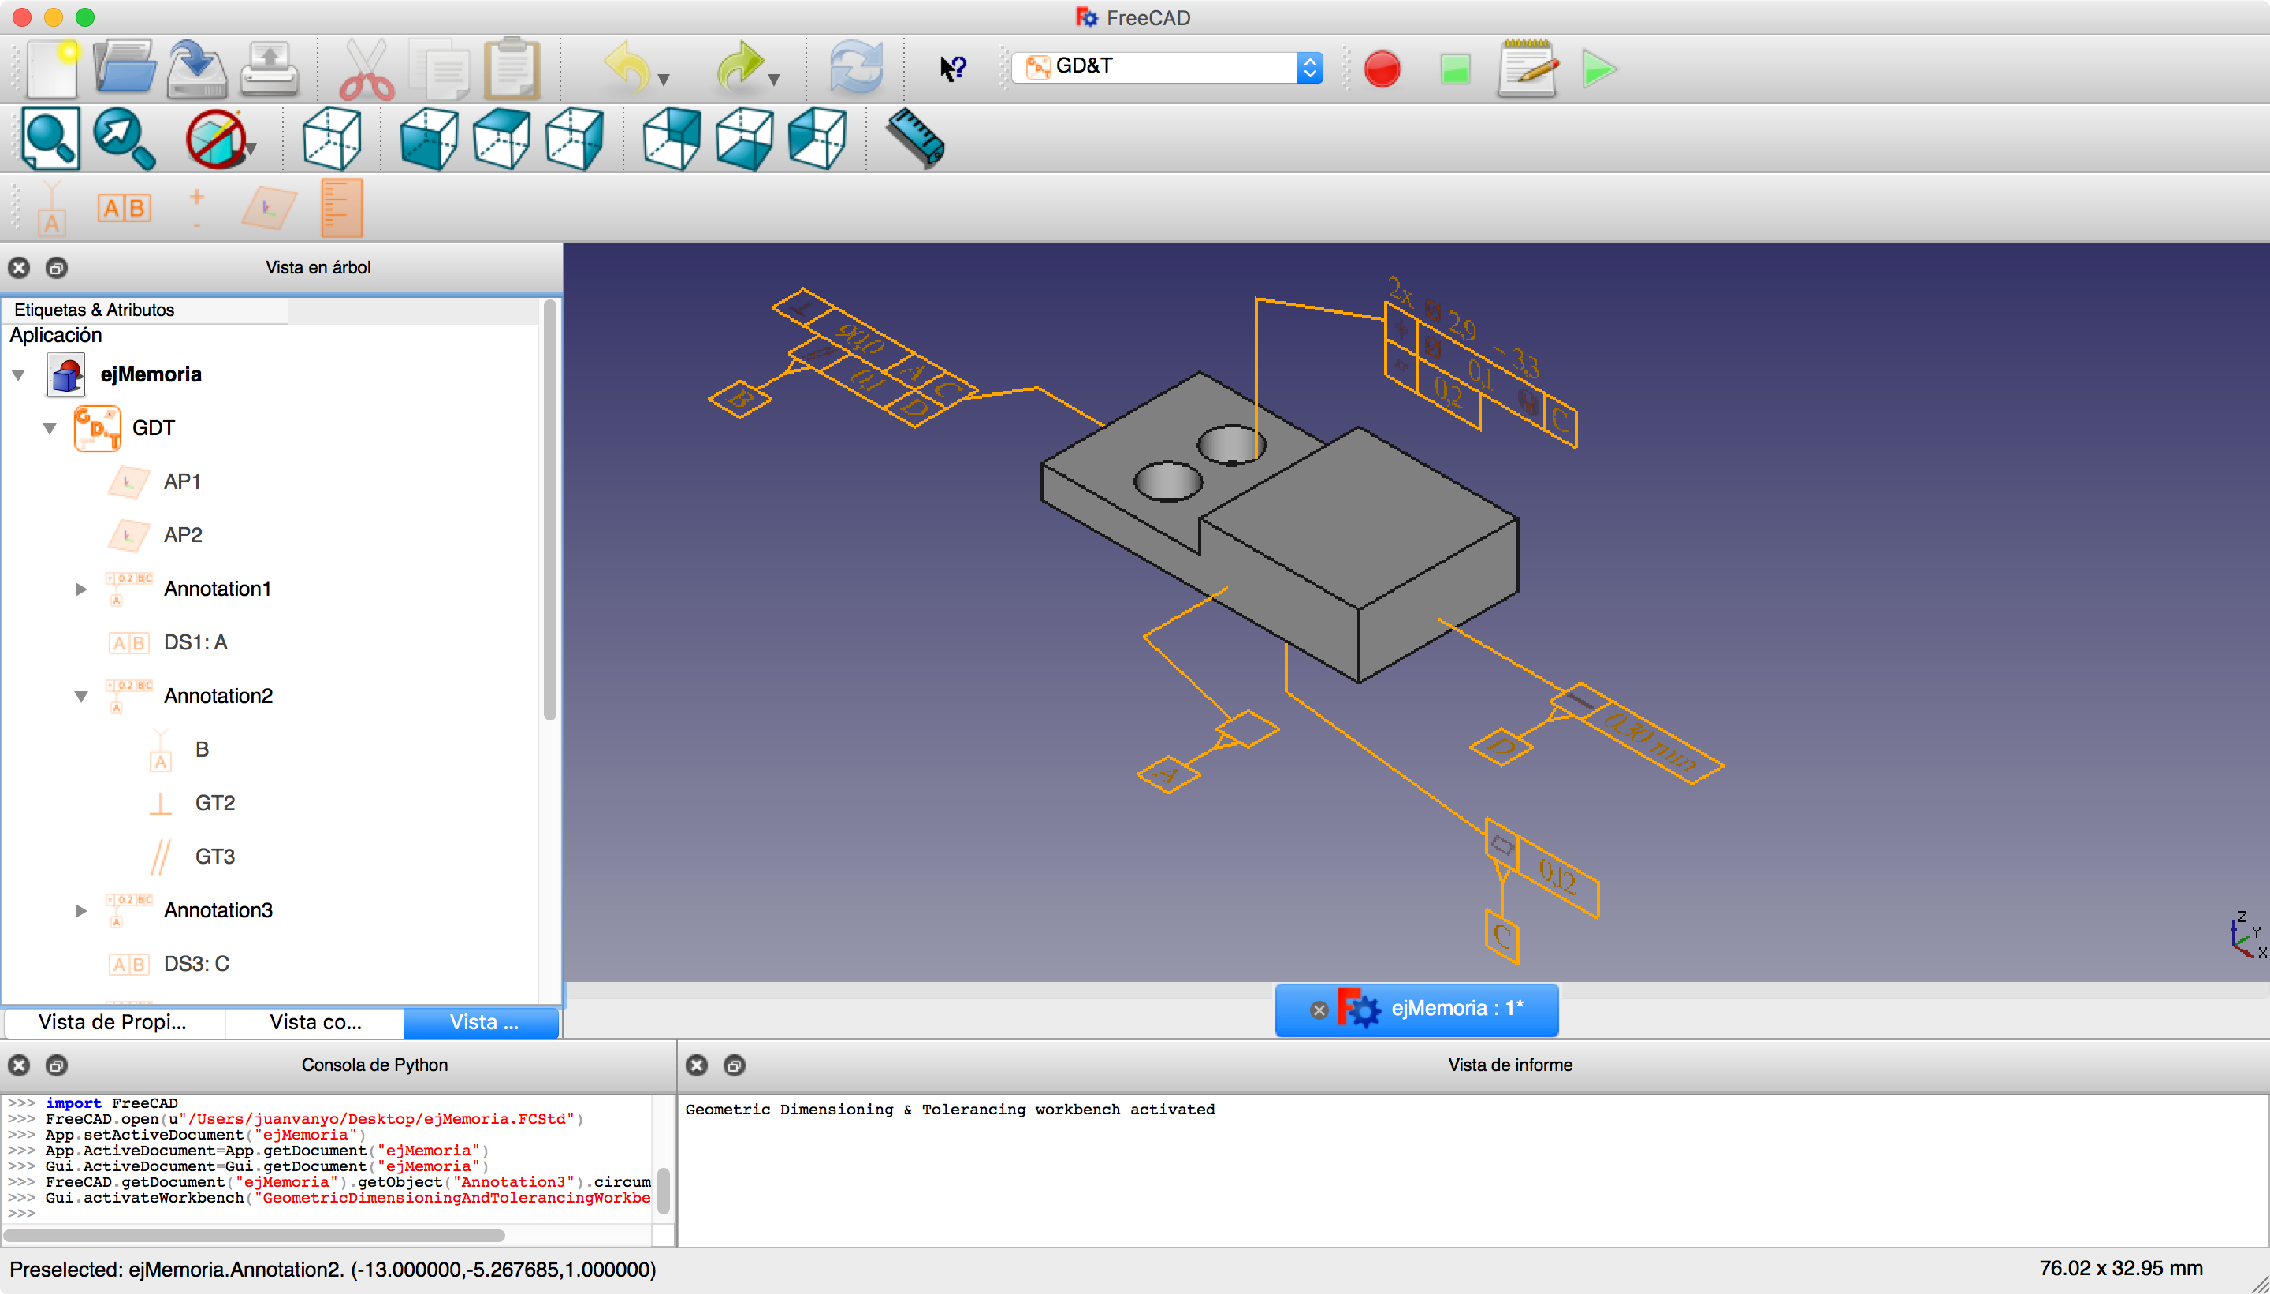
Task: Add geometric tolerance tool
Action: click(x=196, y=208)
